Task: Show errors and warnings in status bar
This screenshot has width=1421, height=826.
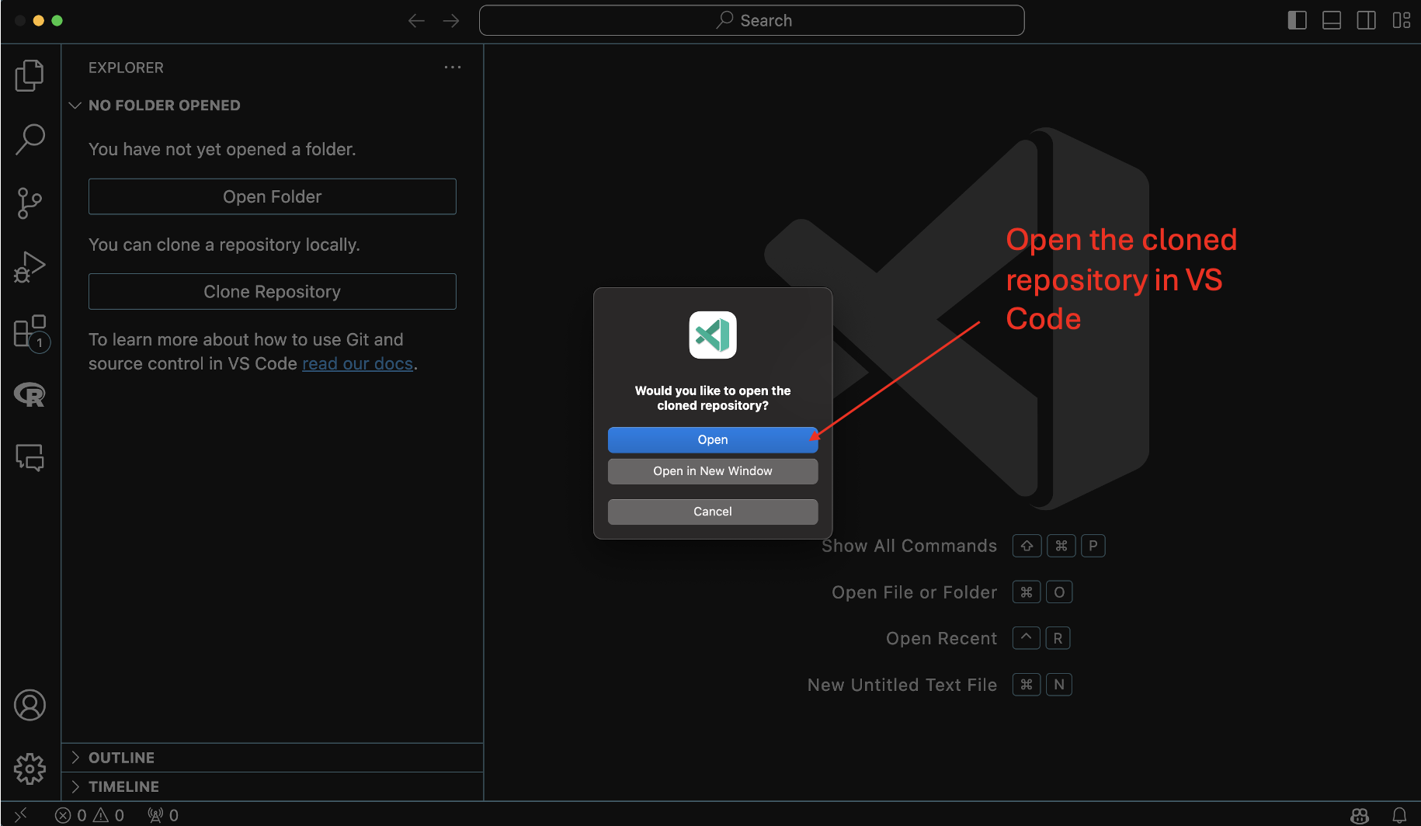Action: 89,815
